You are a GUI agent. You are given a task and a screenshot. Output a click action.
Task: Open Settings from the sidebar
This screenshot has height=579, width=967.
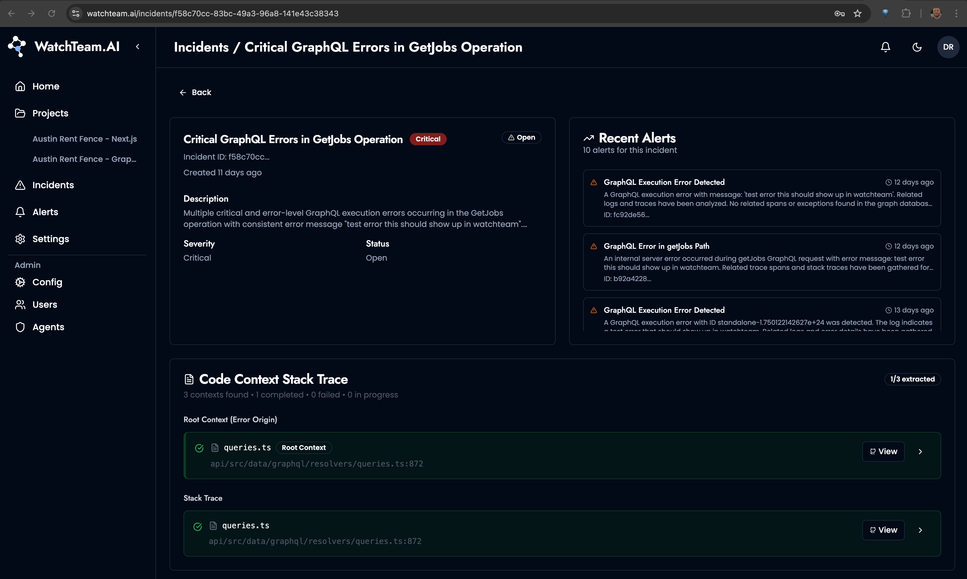point(50,239)
